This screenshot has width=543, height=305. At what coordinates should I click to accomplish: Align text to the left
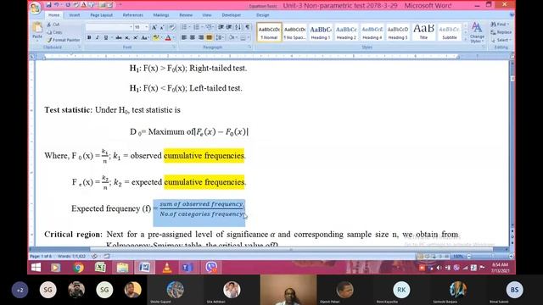click(183, 37)
